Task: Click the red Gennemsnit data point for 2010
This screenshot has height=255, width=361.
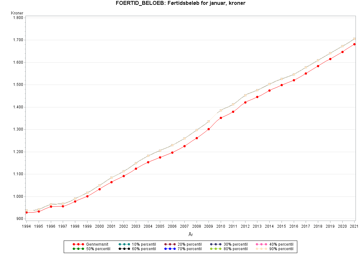Action: pyautogui.click(x=221, y=118)
